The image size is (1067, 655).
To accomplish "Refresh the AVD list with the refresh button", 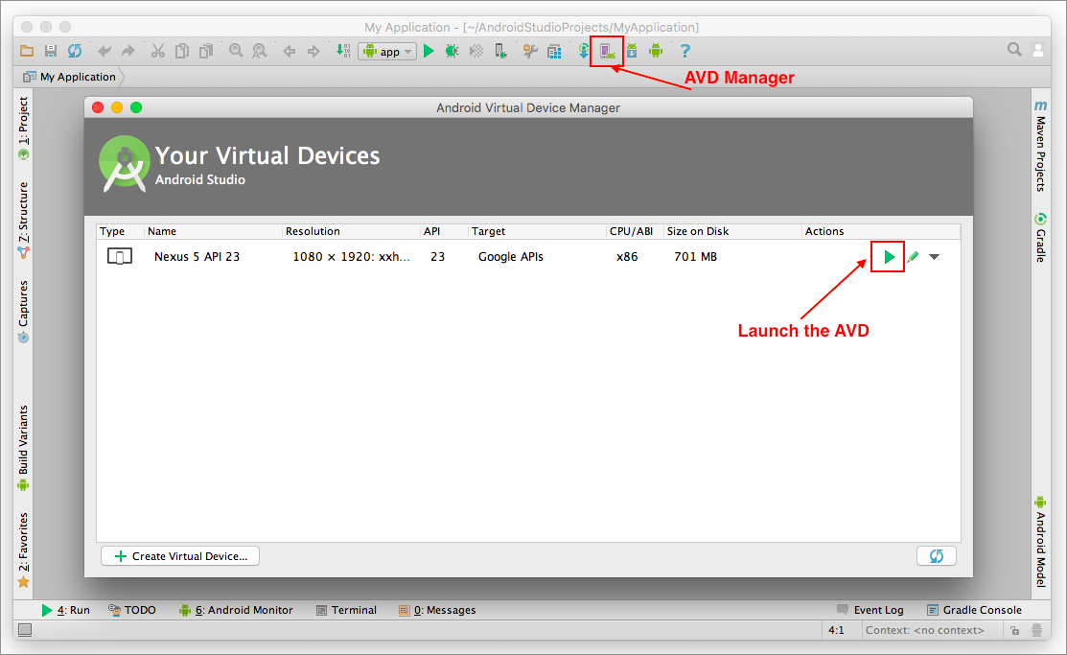I will point(937,556).
